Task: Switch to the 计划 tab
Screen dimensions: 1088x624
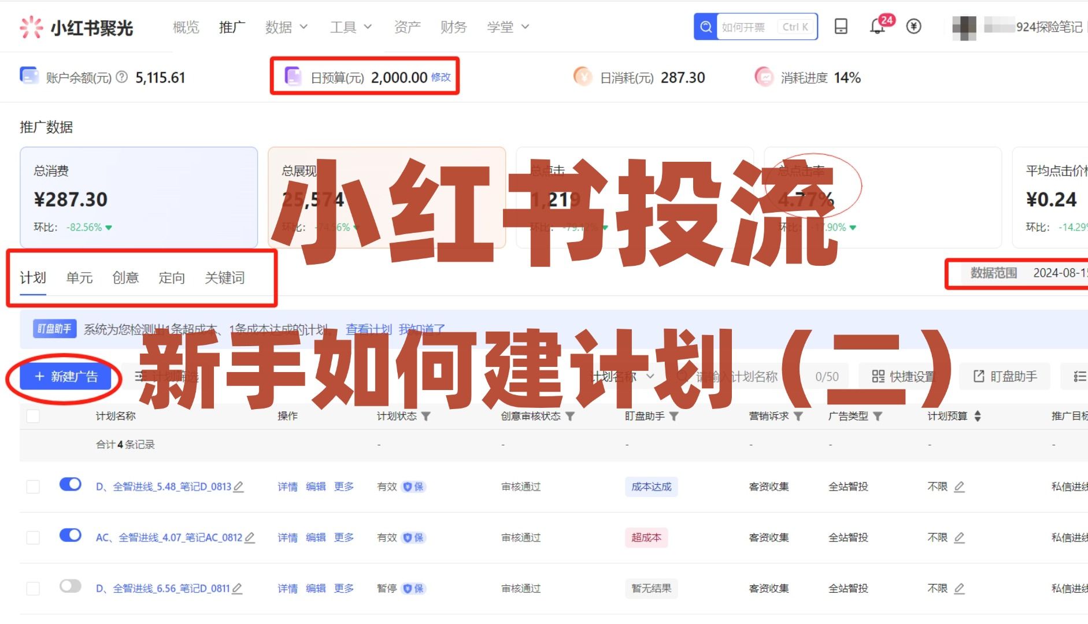Action: tap(33, 278)
